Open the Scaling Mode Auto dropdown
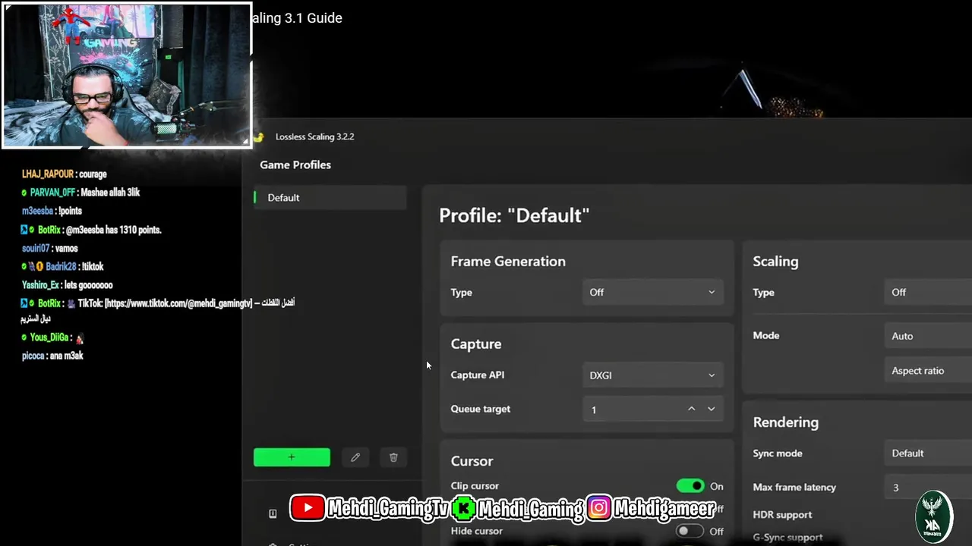Viewport: 972px width, 546px height. 928,336
